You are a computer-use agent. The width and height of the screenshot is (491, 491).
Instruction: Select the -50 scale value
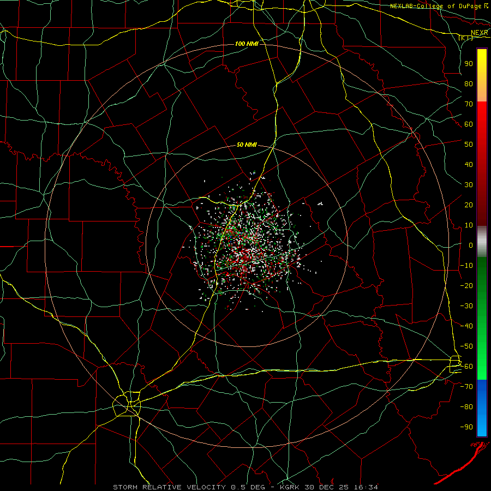coord(466,346)
